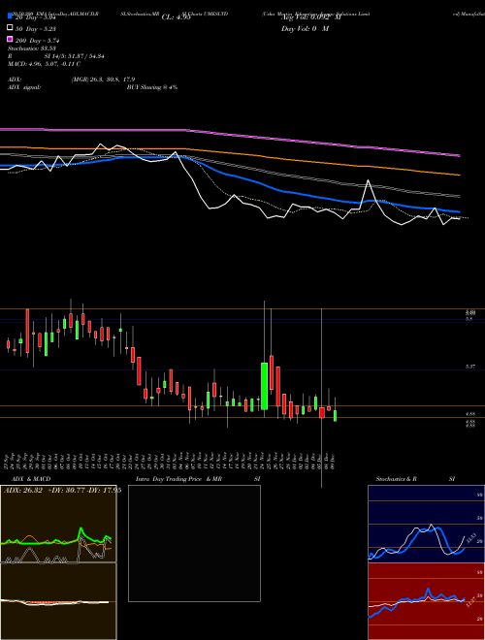
Task: Open the ADX indicator chart panel
Action: point(58,524)
